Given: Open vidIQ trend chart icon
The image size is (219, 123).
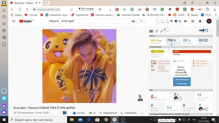Looking at the screenshot, I should click(x=167, y=31).
